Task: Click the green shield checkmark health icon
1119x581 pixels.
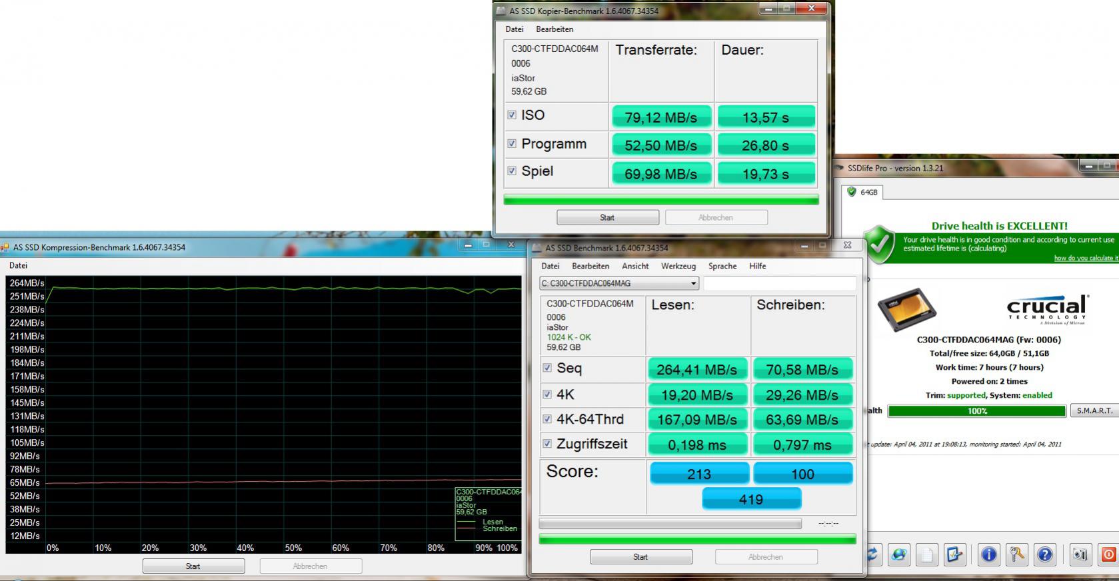Action: pyautogui.click(x=880, y=244)
